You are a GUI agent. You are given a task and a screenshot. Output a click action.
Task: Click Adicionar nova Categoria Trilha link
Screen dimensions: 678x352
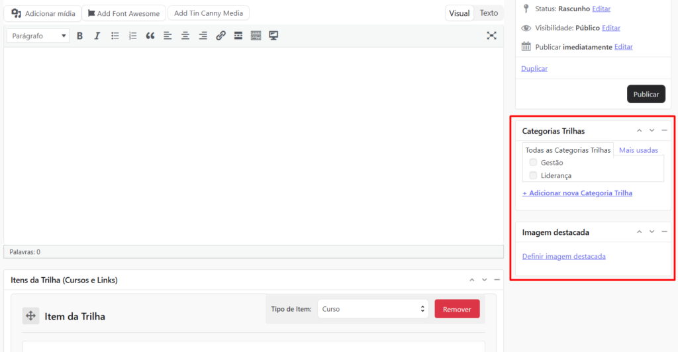(x=577, y=193)
